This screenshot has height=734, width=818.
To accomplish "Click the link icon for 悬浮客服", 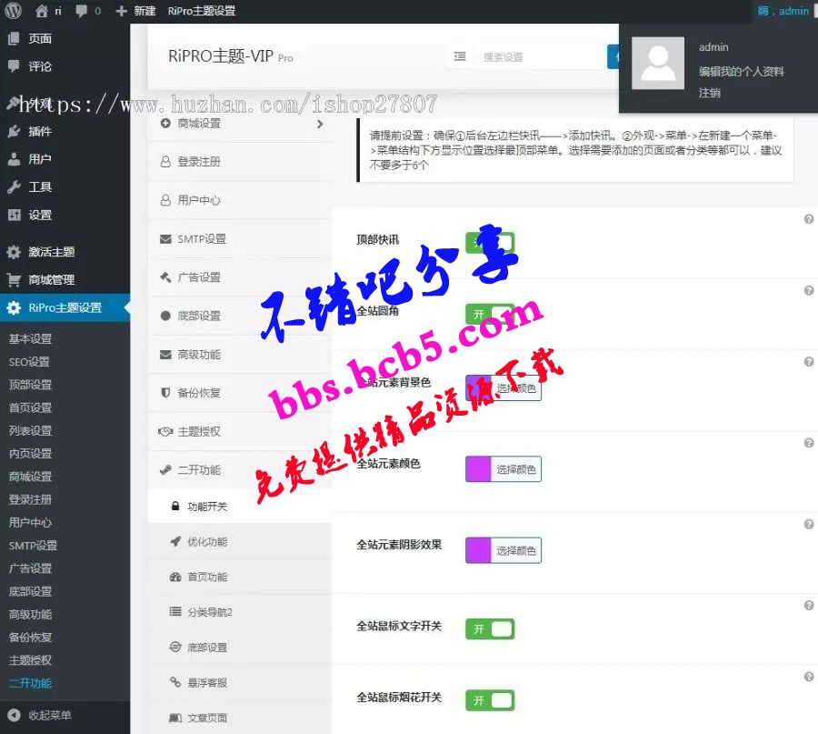I will coord(175,682).
